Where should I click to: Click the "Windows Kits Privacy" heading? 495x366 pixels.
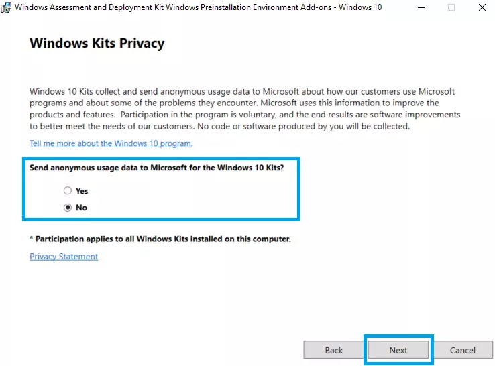(97, 43)
